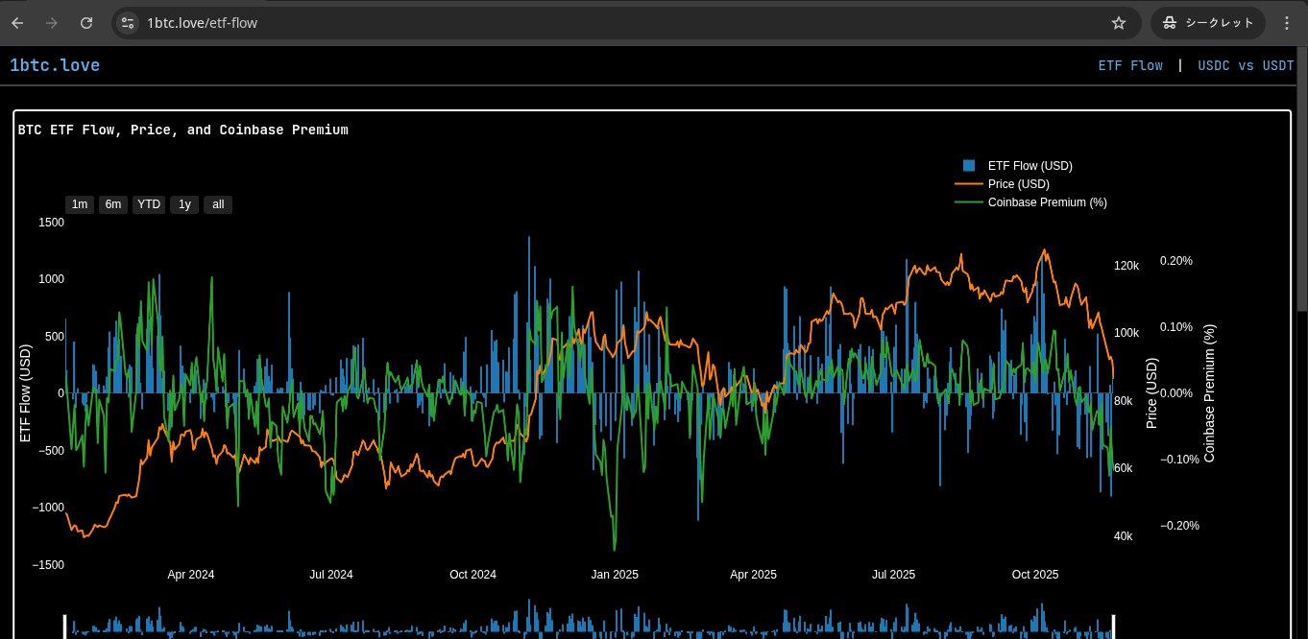Screen dimensions: 1308x639
Task: Select the 6m range button
Action: (113, 204)
